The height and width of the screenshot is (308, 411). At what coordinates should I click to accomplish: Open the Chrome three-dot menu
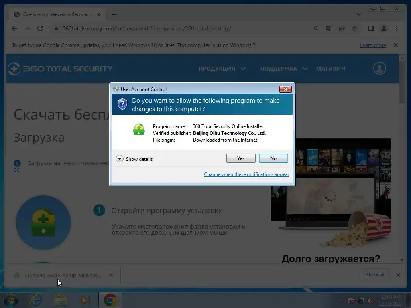(397, 28)
